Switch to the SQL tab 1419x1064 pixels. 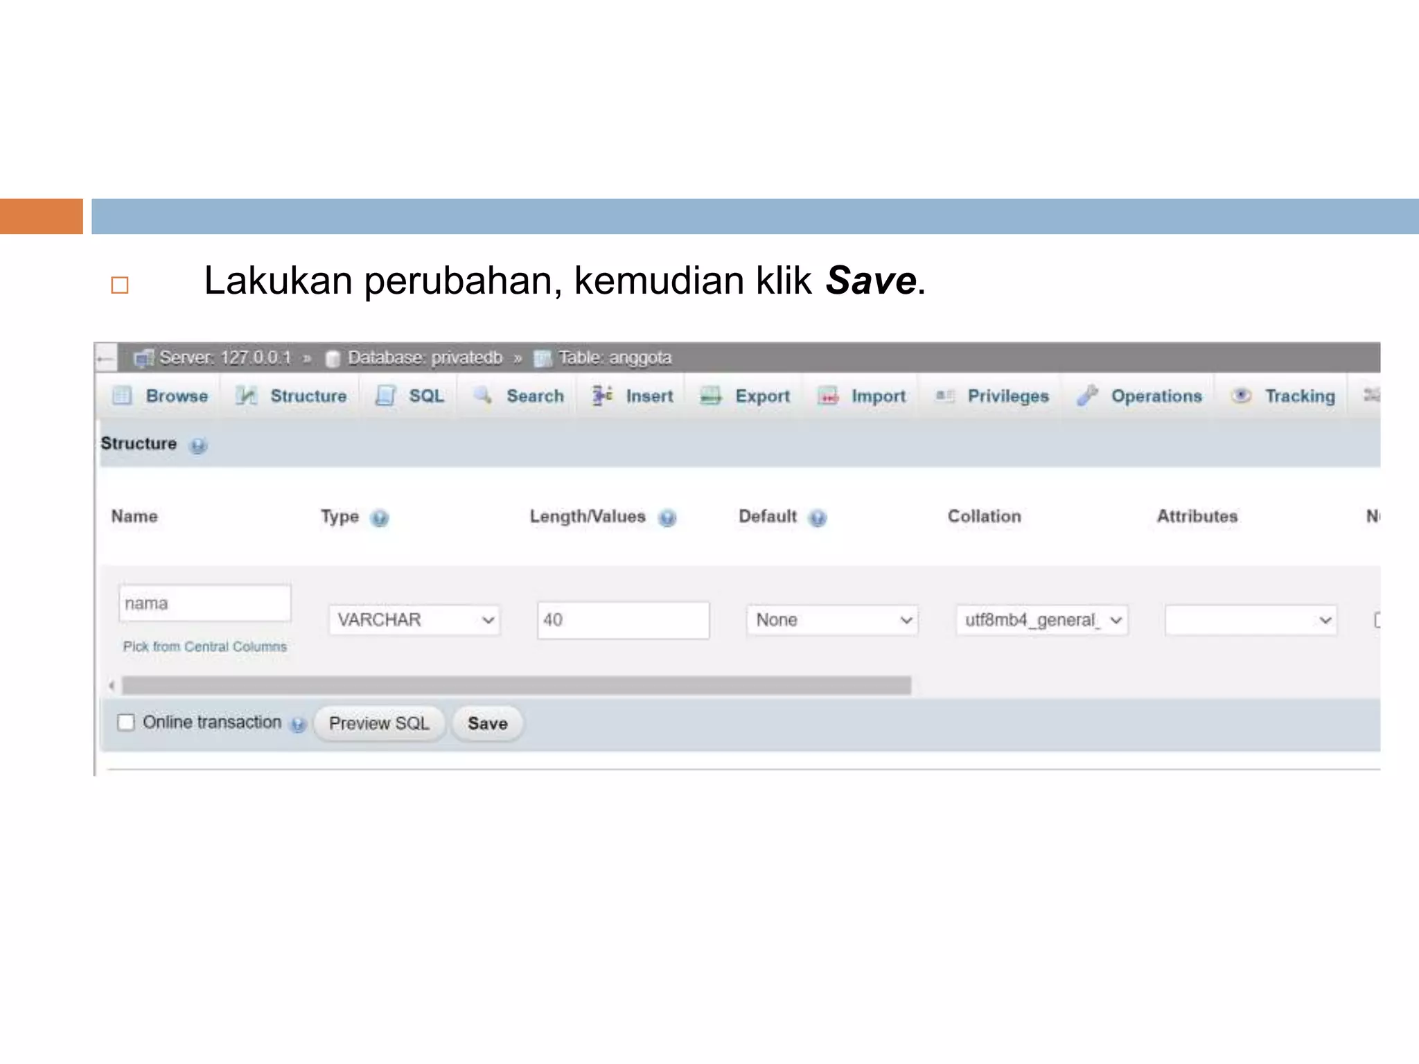tap(409, 396)
